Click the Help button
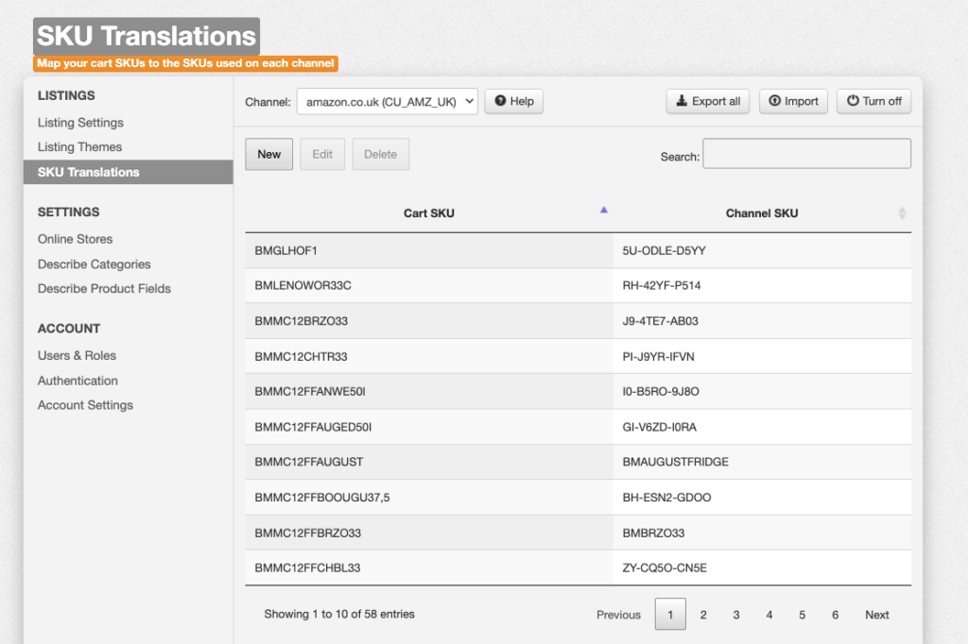This screenshot has height=644, width=968. (x=513, y=101)
